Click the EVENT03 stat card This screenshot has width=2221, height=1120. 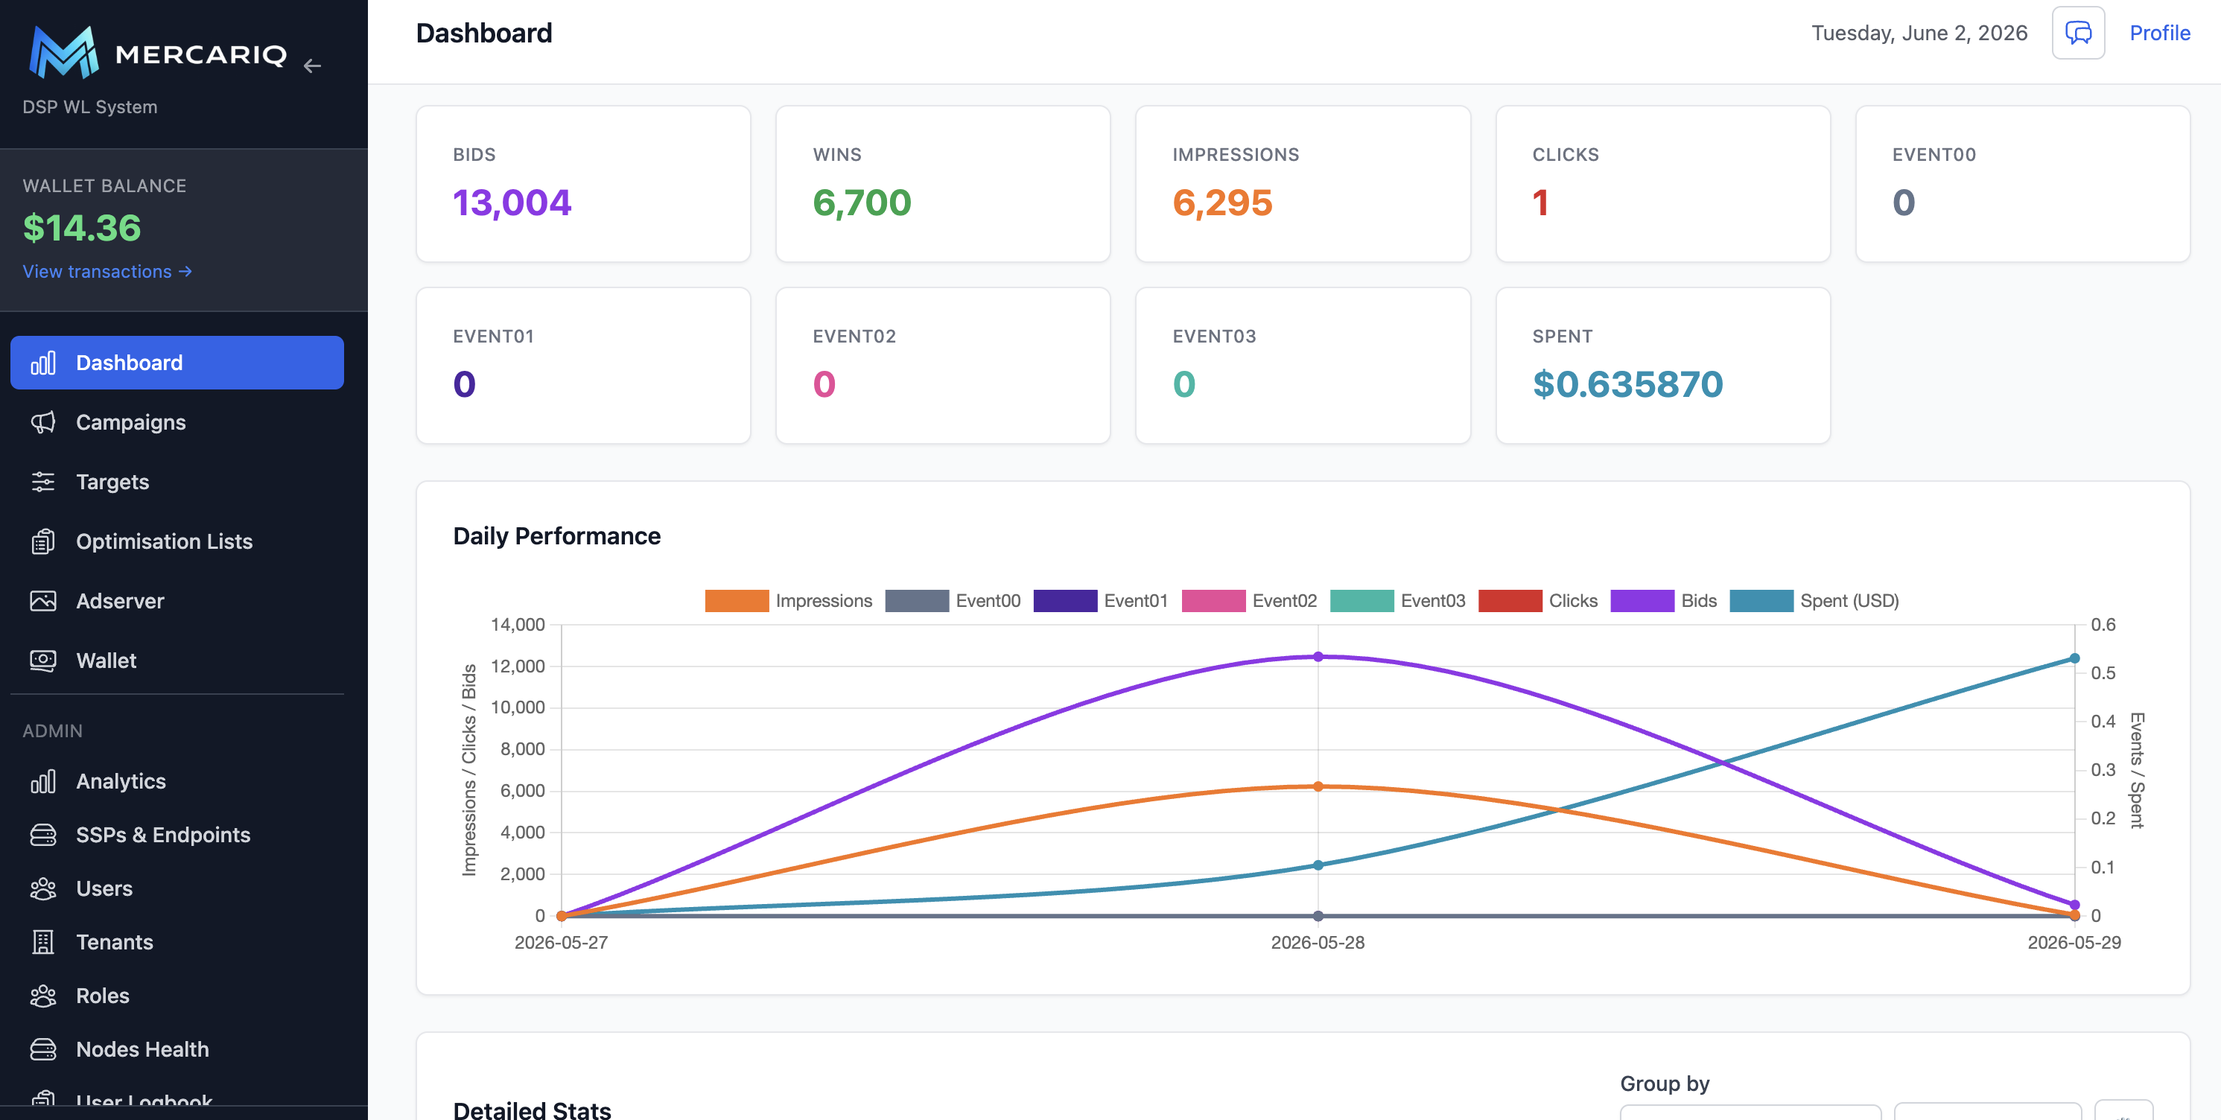[x=1303, y=366]
